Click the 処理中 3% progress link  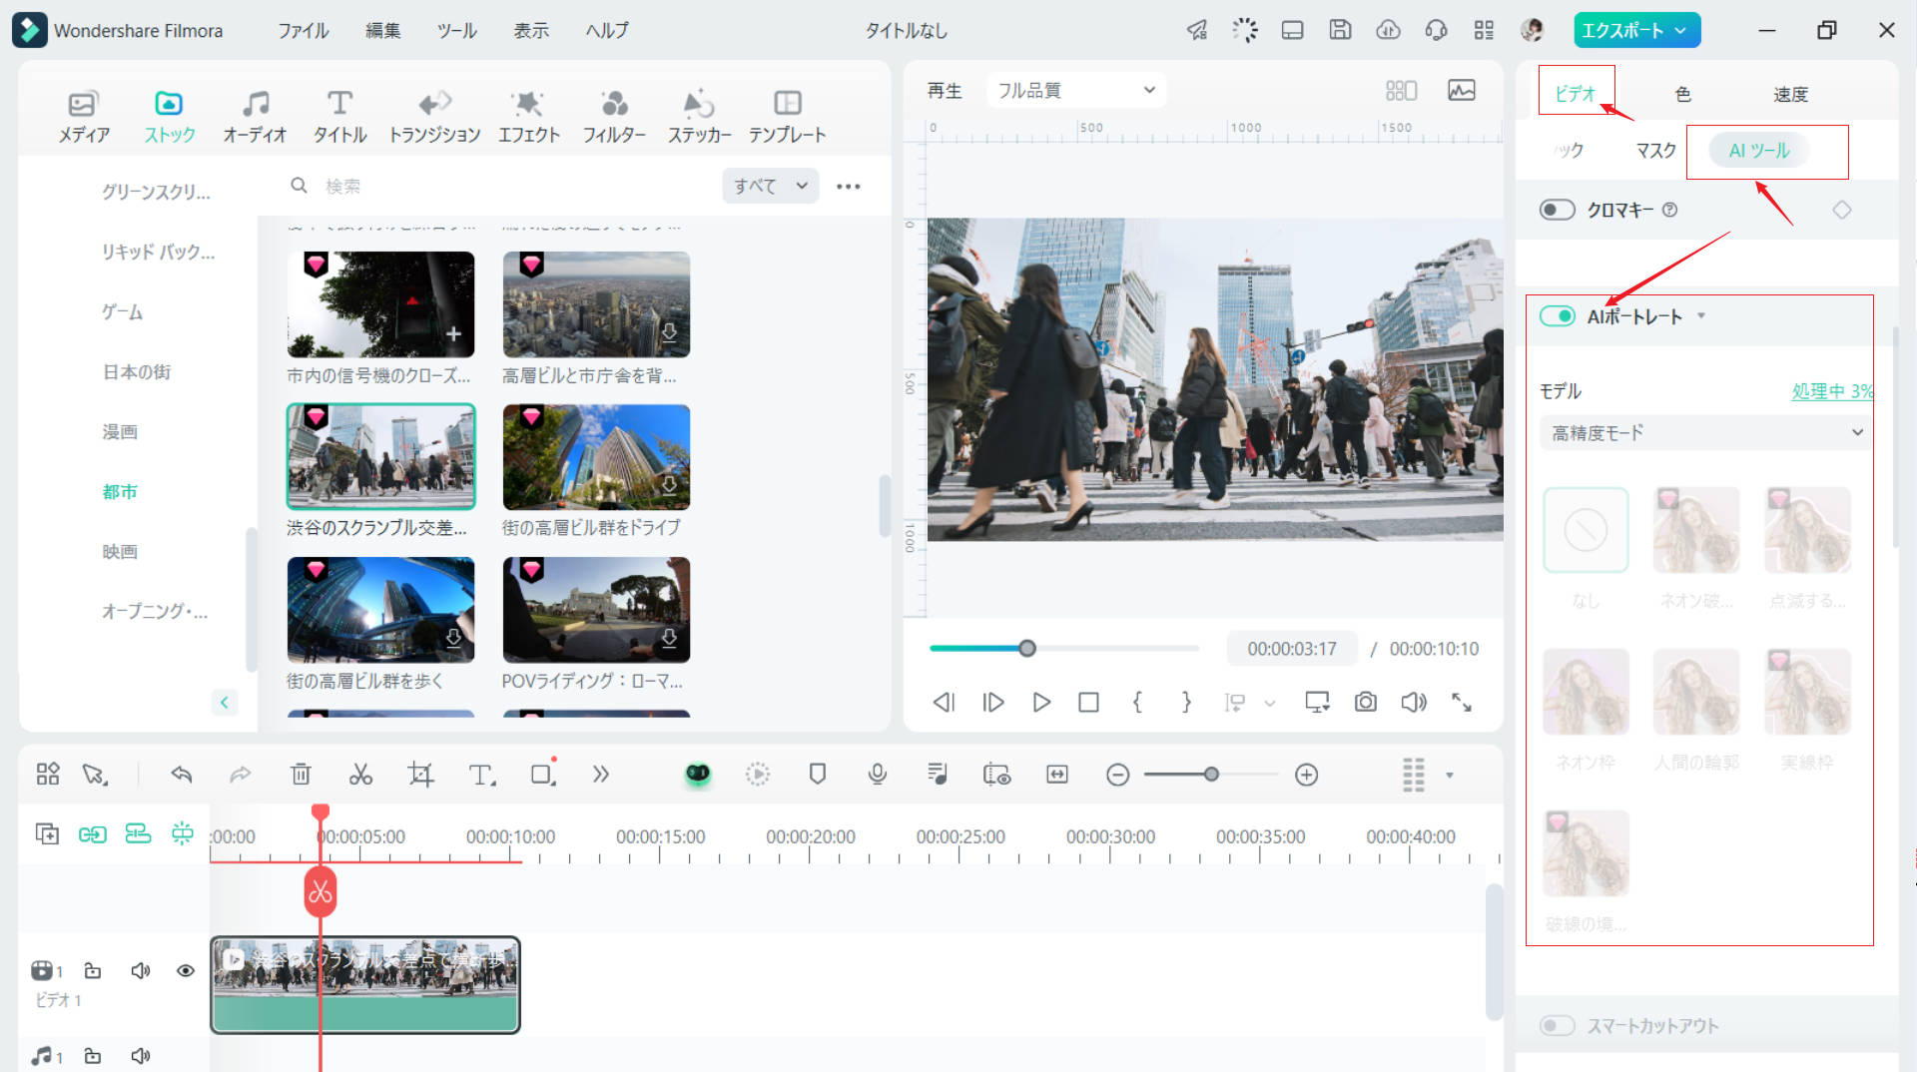point(1832,391)
